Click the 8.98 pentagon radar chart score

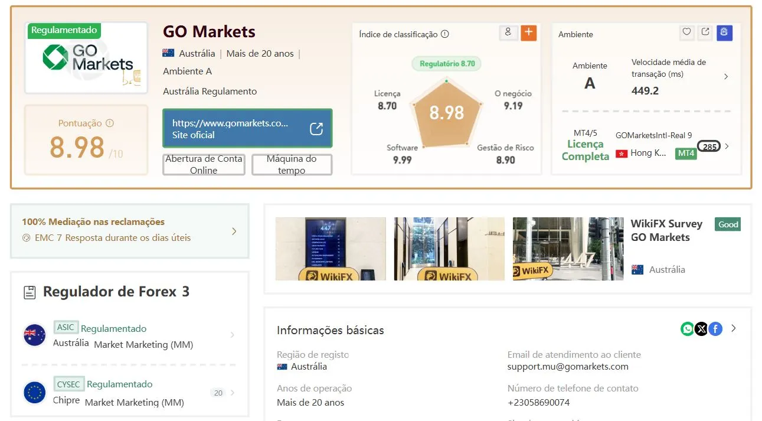(x=447, y=112)
